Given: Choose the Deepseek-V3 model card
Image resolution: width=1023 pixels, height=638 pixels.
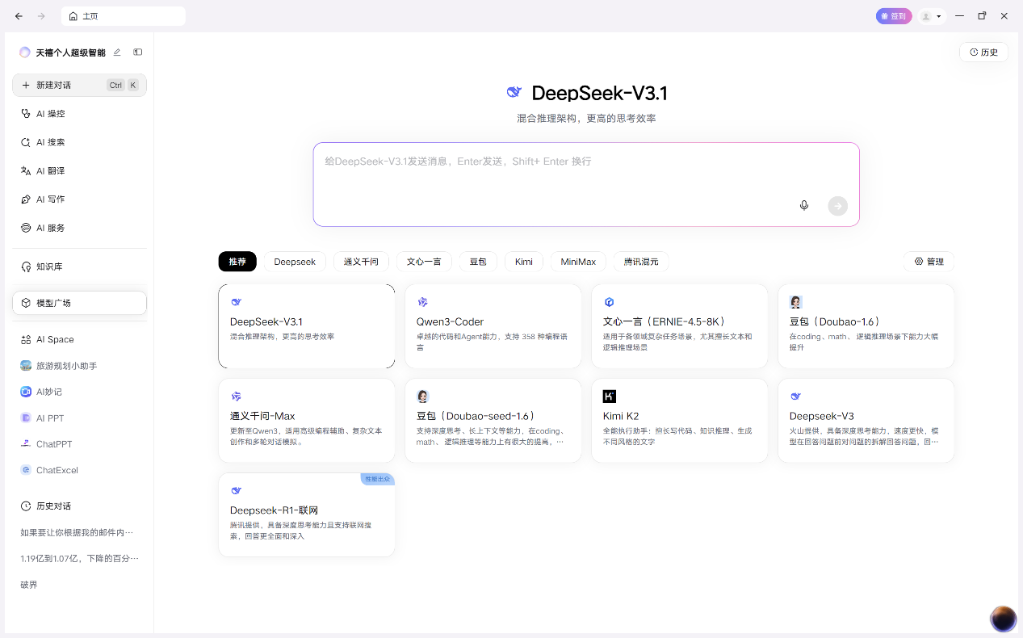Looking at the screenshot, I should coord(866,421).
